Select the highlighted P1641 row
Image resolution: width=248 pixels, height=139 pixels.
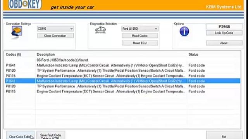coord(122,81)
